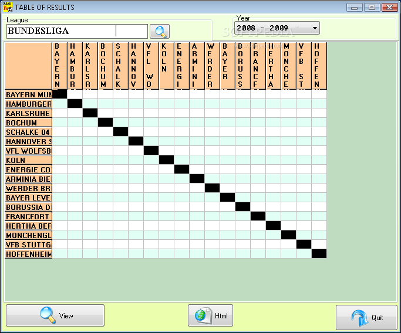Image resolution: width=401 pixels, height=333 pixels.
Task: Click the vertical KOLN column header
Action: point(167,66)
